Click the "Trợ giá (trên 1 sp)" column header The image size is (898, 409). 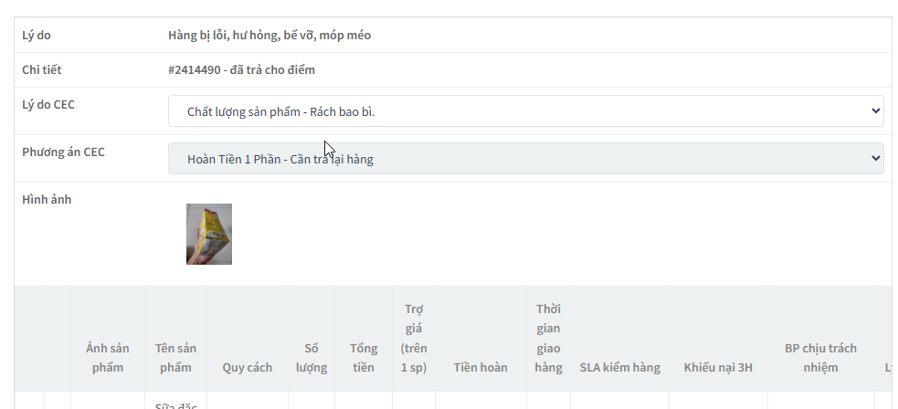tap(414, 338)
